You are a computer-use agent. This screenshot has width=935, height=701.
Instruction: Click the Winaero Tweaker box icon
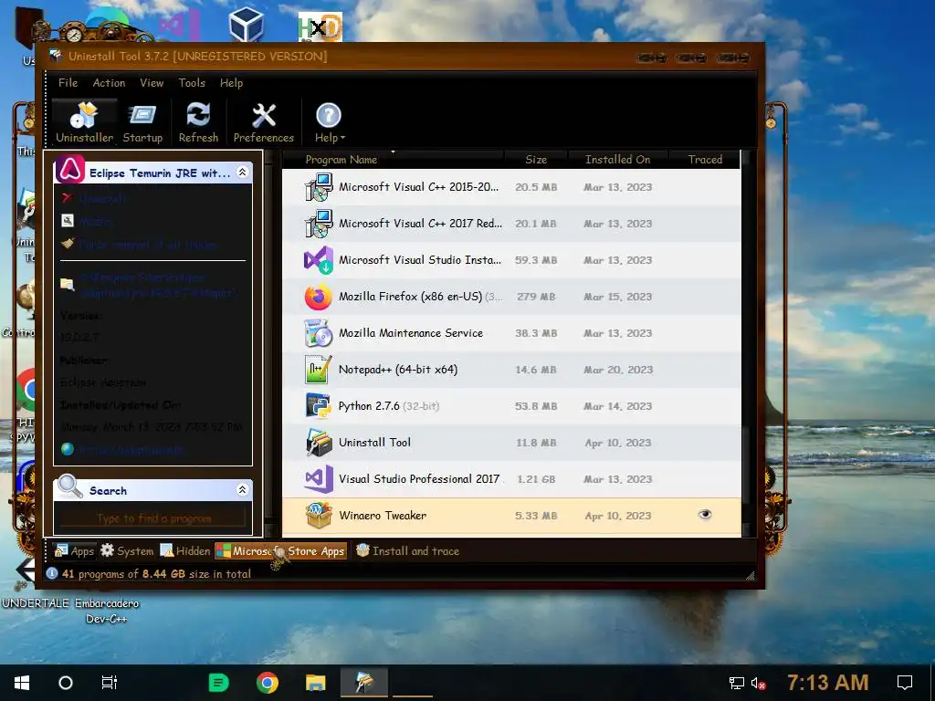pyautogui.click(x=319, y=516)
